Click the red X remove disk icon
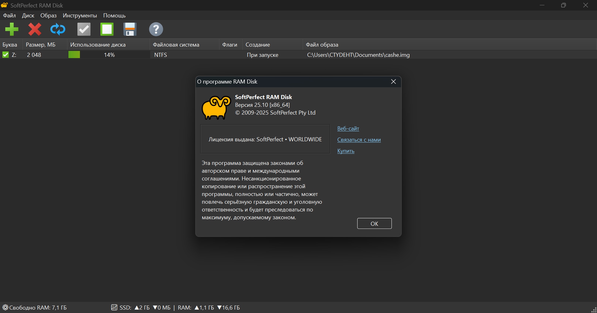This screenshot has width=597, height=313. pyautogui.click(x=35, y=29)
